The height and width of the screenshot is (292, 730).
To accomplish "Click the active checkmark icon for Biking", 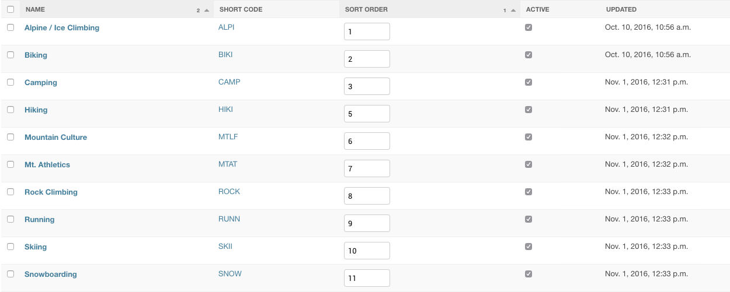I will [x=529, y=55].
